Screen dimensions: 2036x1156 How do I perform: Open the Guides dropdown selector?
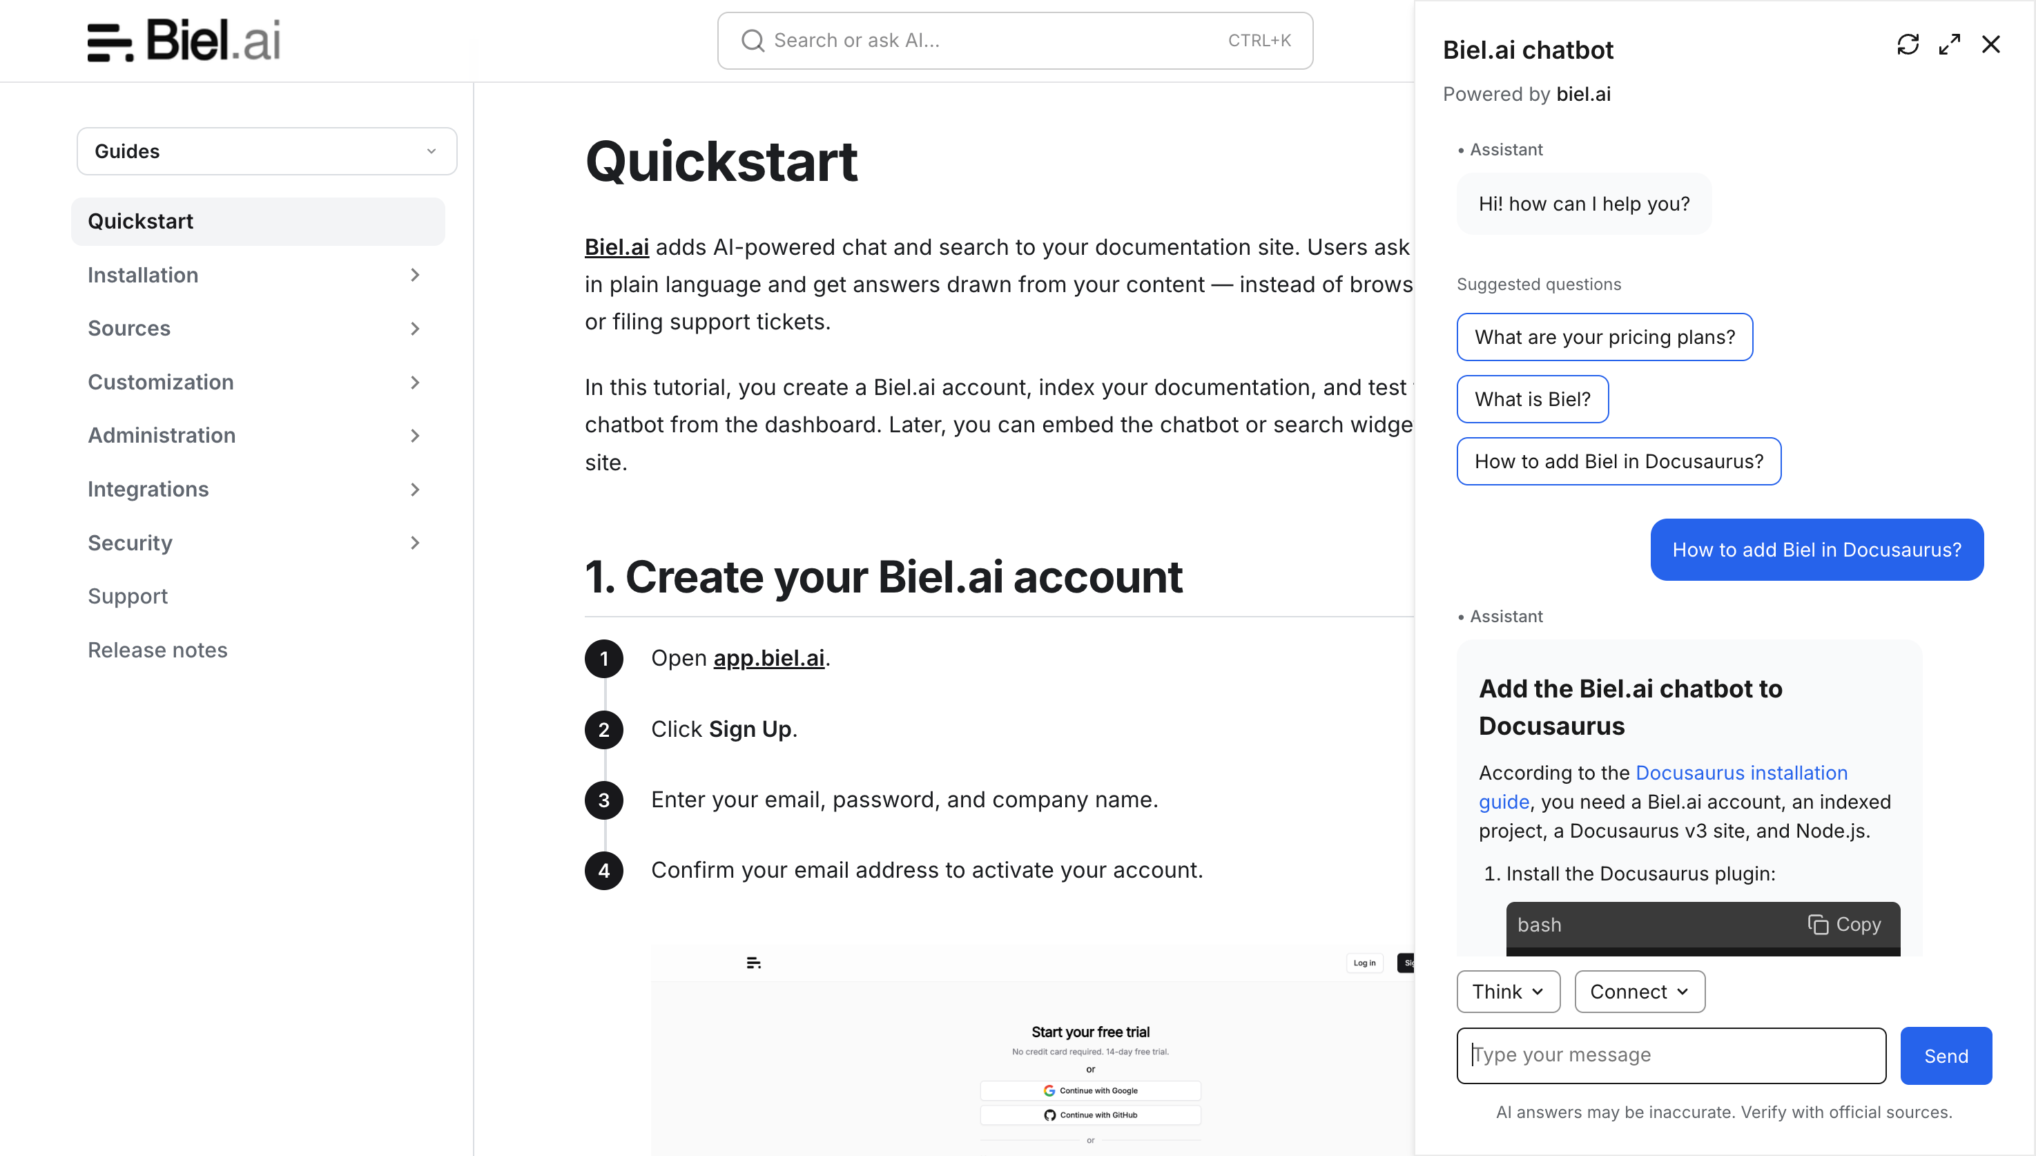[266, 151]
